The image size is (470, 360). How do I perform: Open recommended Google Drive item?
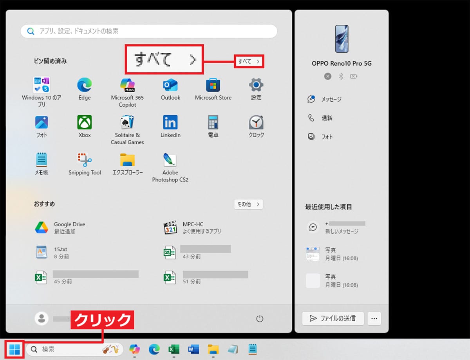(60, 227)
